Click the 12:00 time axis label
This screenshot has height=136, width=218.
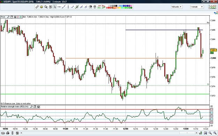coord(126,129)
